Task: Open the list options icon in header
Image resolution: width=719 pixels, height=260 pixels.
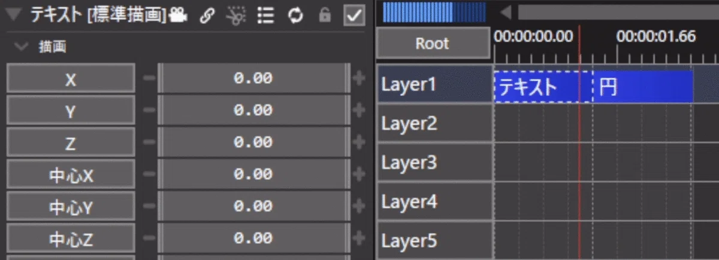Action: pos(265,16)
